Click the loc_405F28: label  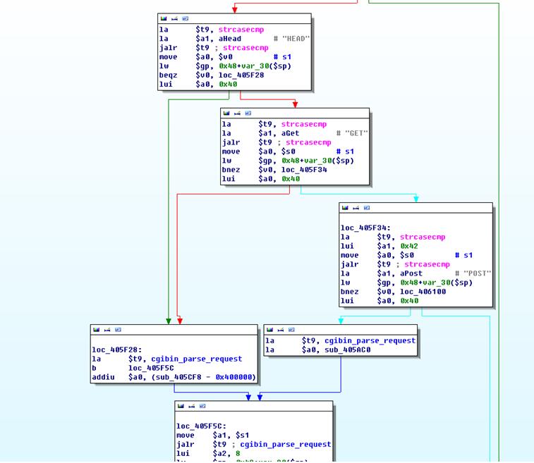click(117, 350)
